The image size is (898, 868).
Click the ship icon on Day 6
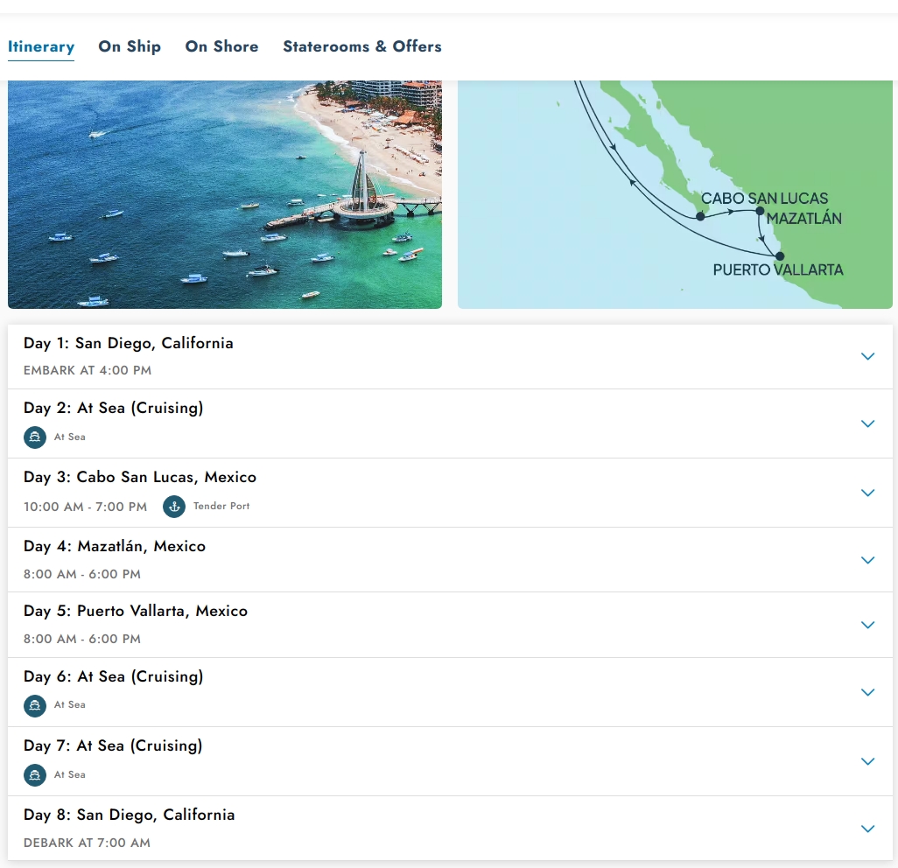pyautogui.click(x=35, y=705)
